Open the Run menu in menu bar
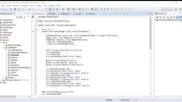Viewport: 182px width, 102px height. pyautogui.click(x=45, y=6)
